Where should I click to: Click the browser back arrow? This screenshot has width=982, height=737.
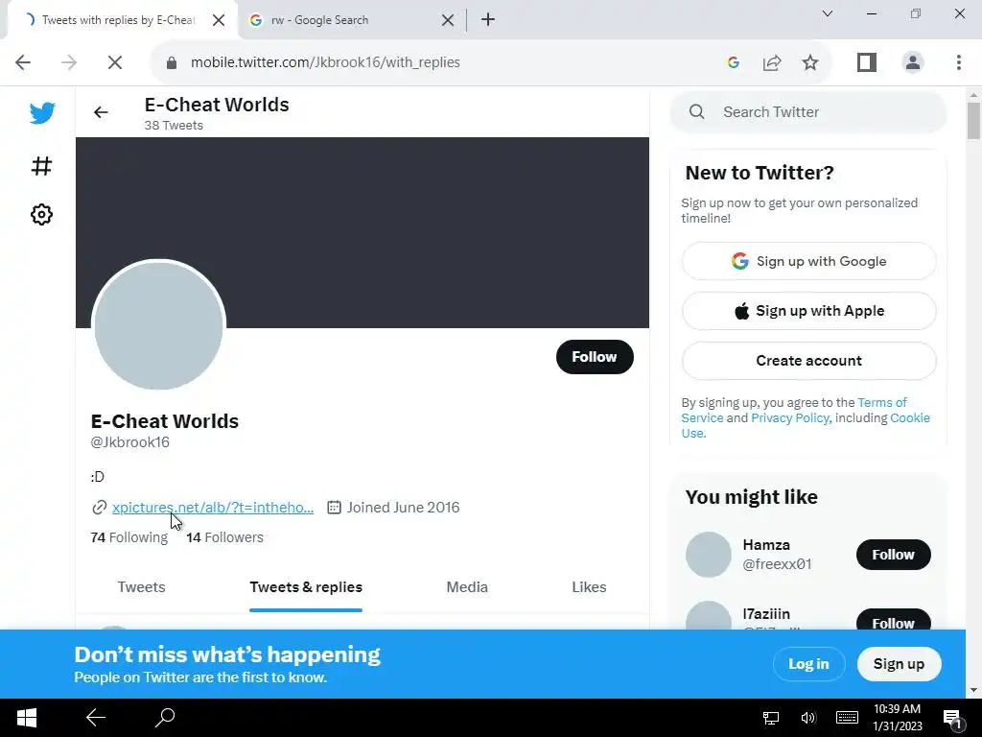coord(23,62)
